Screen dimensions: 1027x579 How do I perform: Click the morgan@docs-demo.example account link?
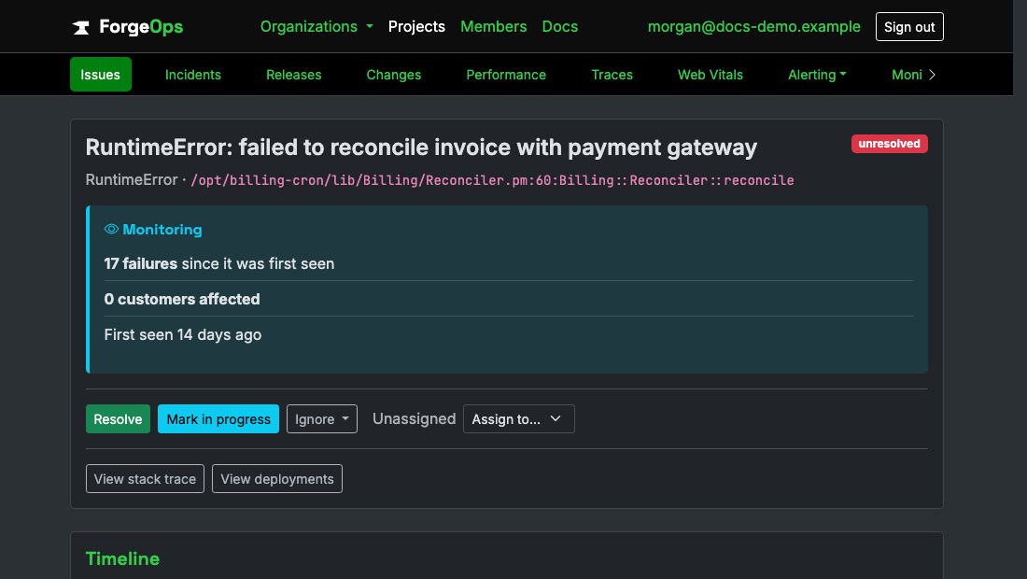click(x=753, y=27)
